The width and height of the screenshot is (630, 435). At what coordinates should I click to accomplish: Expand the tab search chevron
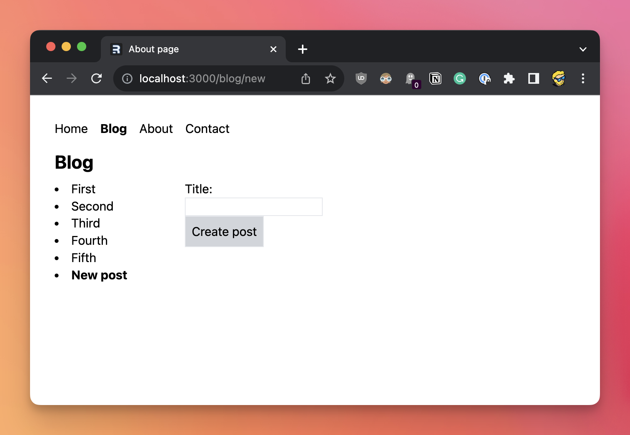click(x=583, y=49)
